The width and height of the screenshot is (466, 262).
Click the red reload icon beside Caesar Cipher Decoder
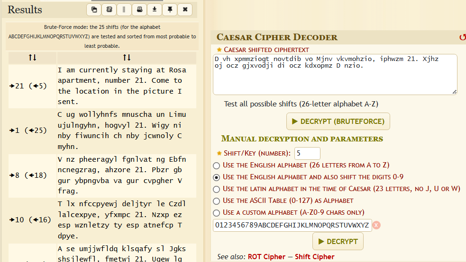462,37
